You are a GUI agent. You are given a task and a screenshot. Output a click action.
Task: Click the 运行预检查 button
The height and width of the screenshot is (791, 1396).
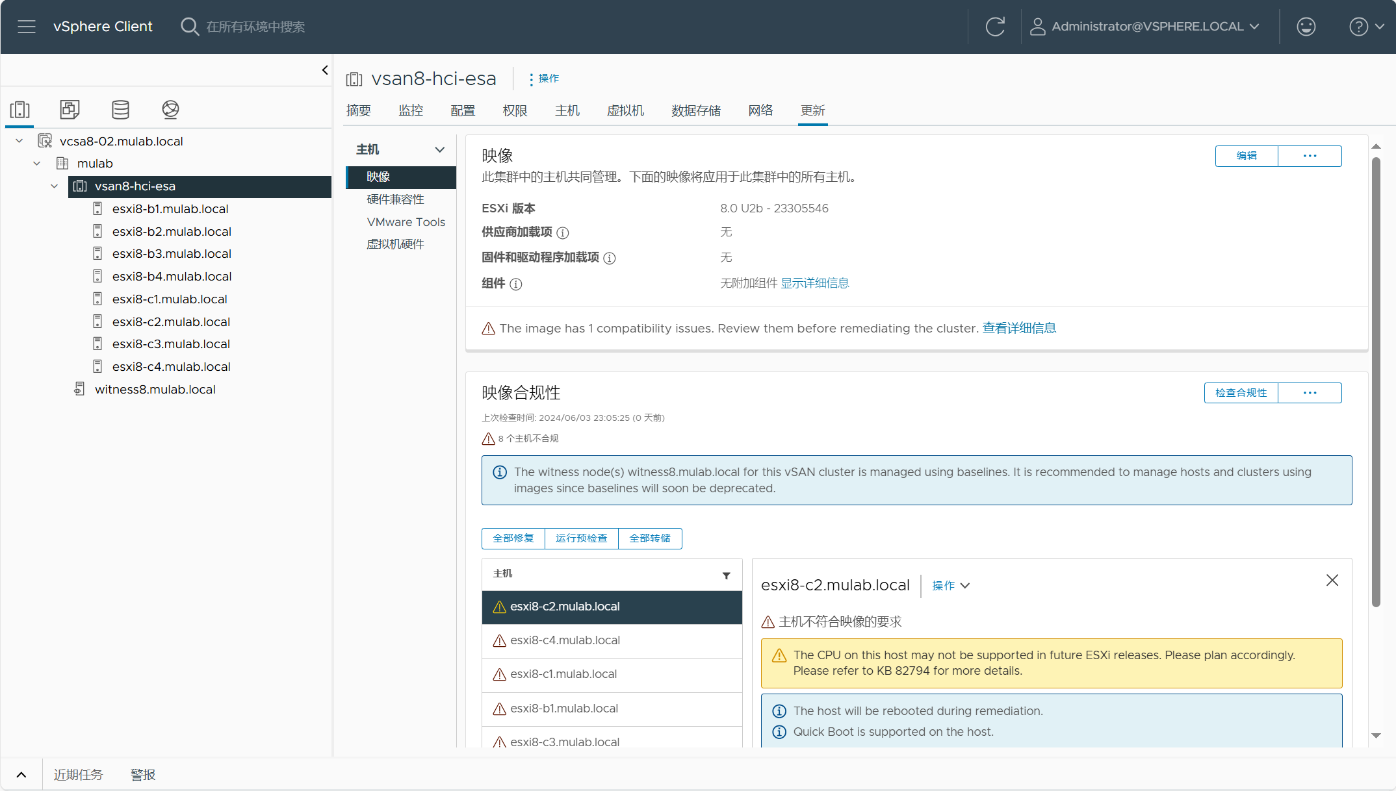(x=582, y=538)
